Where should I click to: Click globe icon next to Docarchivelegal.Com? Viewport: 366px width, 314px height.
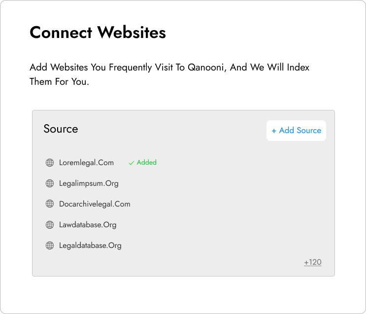[50, 204]
